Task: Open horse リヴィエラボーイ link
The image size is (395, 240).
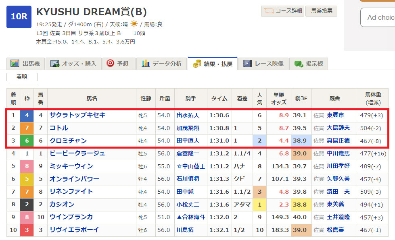Action: tap(74, 230)
